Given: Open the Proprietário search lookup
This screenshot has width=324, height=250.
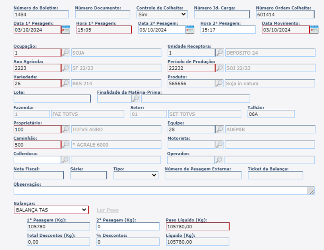Looking at the screenshot, I should pos(66,129).
